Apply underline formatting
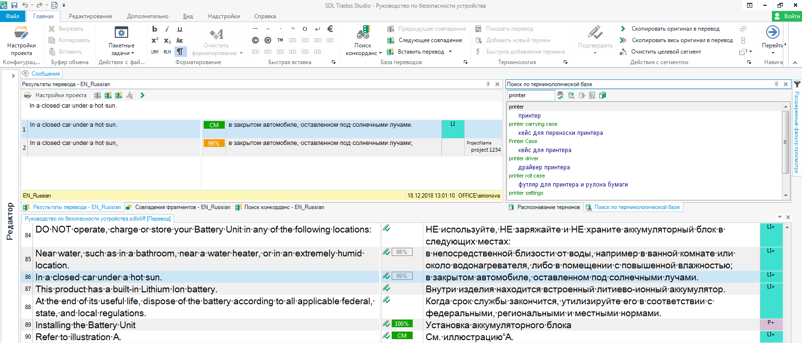The image size is (802, 343). pos(180,29)
